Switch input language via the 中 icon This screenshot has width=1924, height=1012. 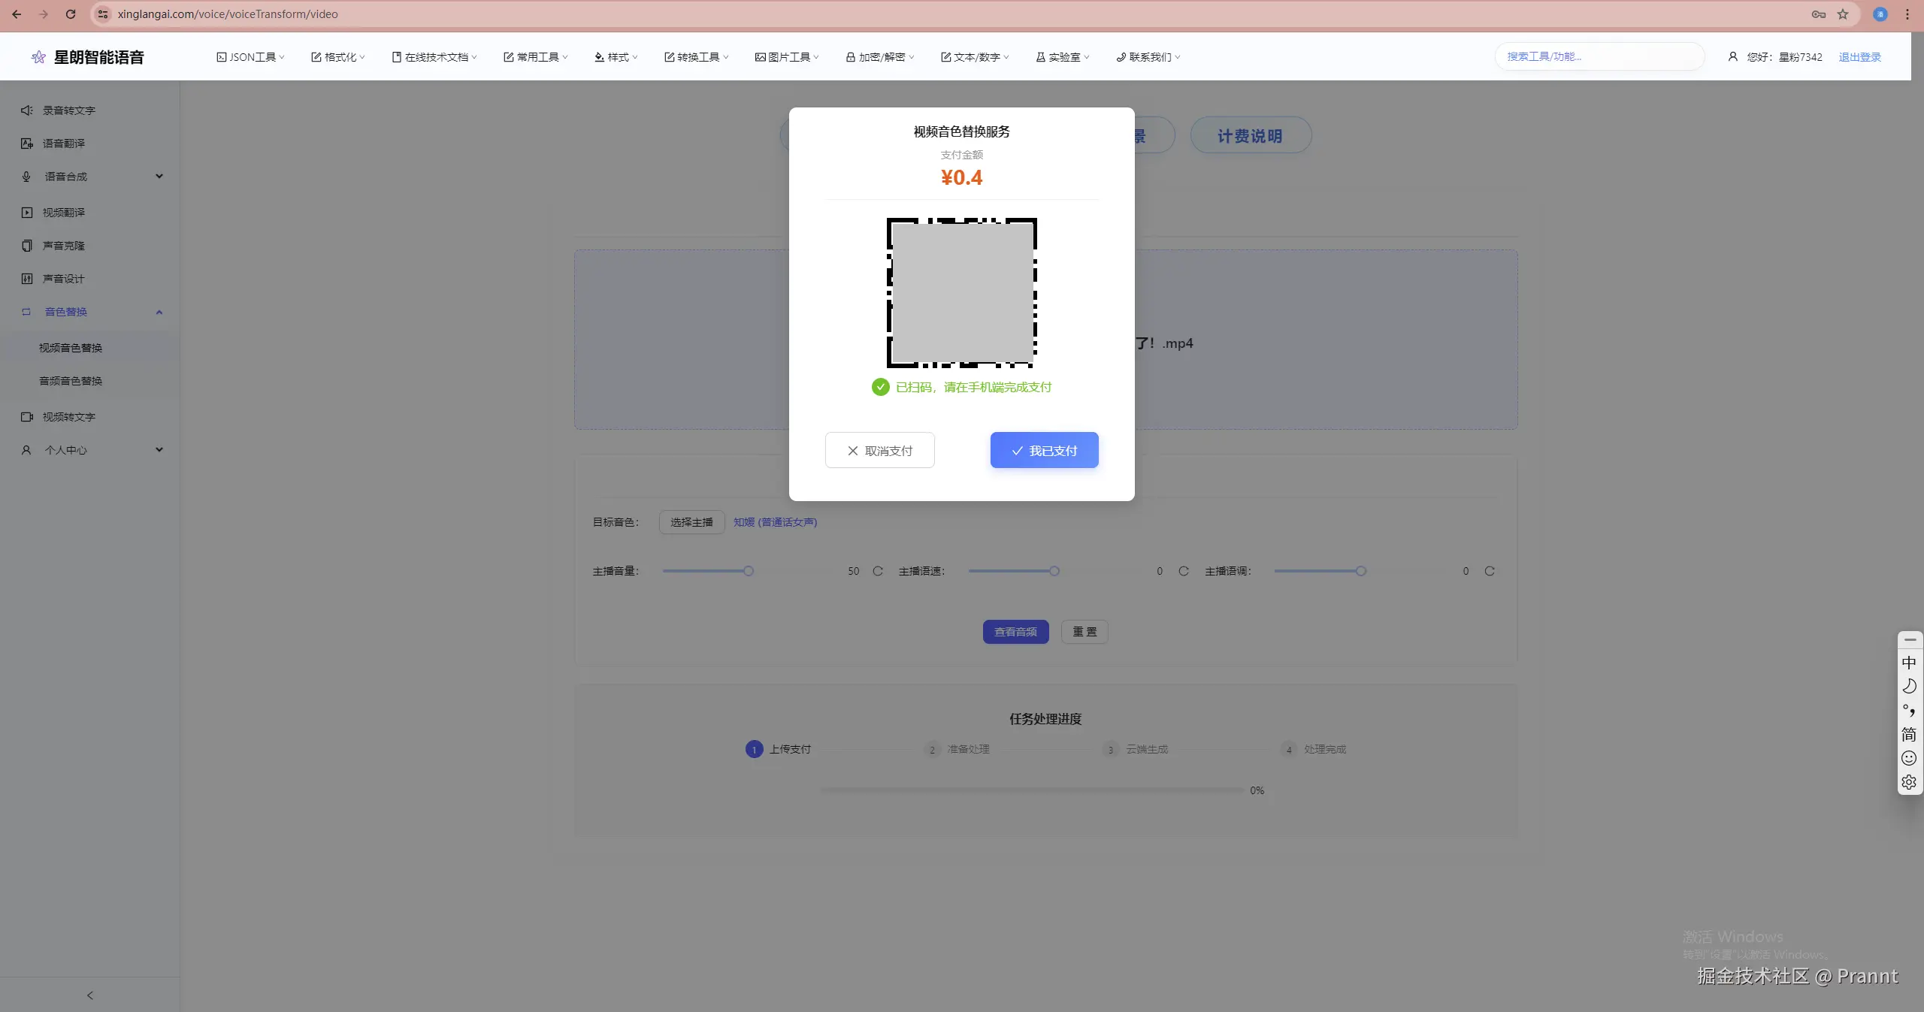click(x=1909, y=663)
